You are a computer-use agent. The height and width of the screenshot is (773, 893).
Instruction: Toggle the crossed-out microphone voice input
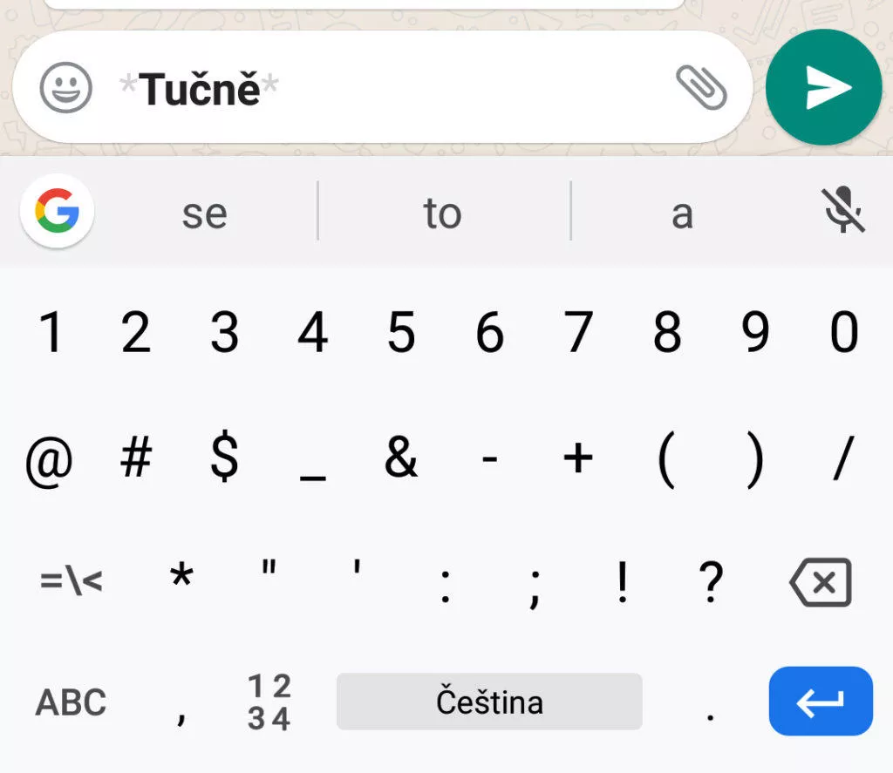843,212
